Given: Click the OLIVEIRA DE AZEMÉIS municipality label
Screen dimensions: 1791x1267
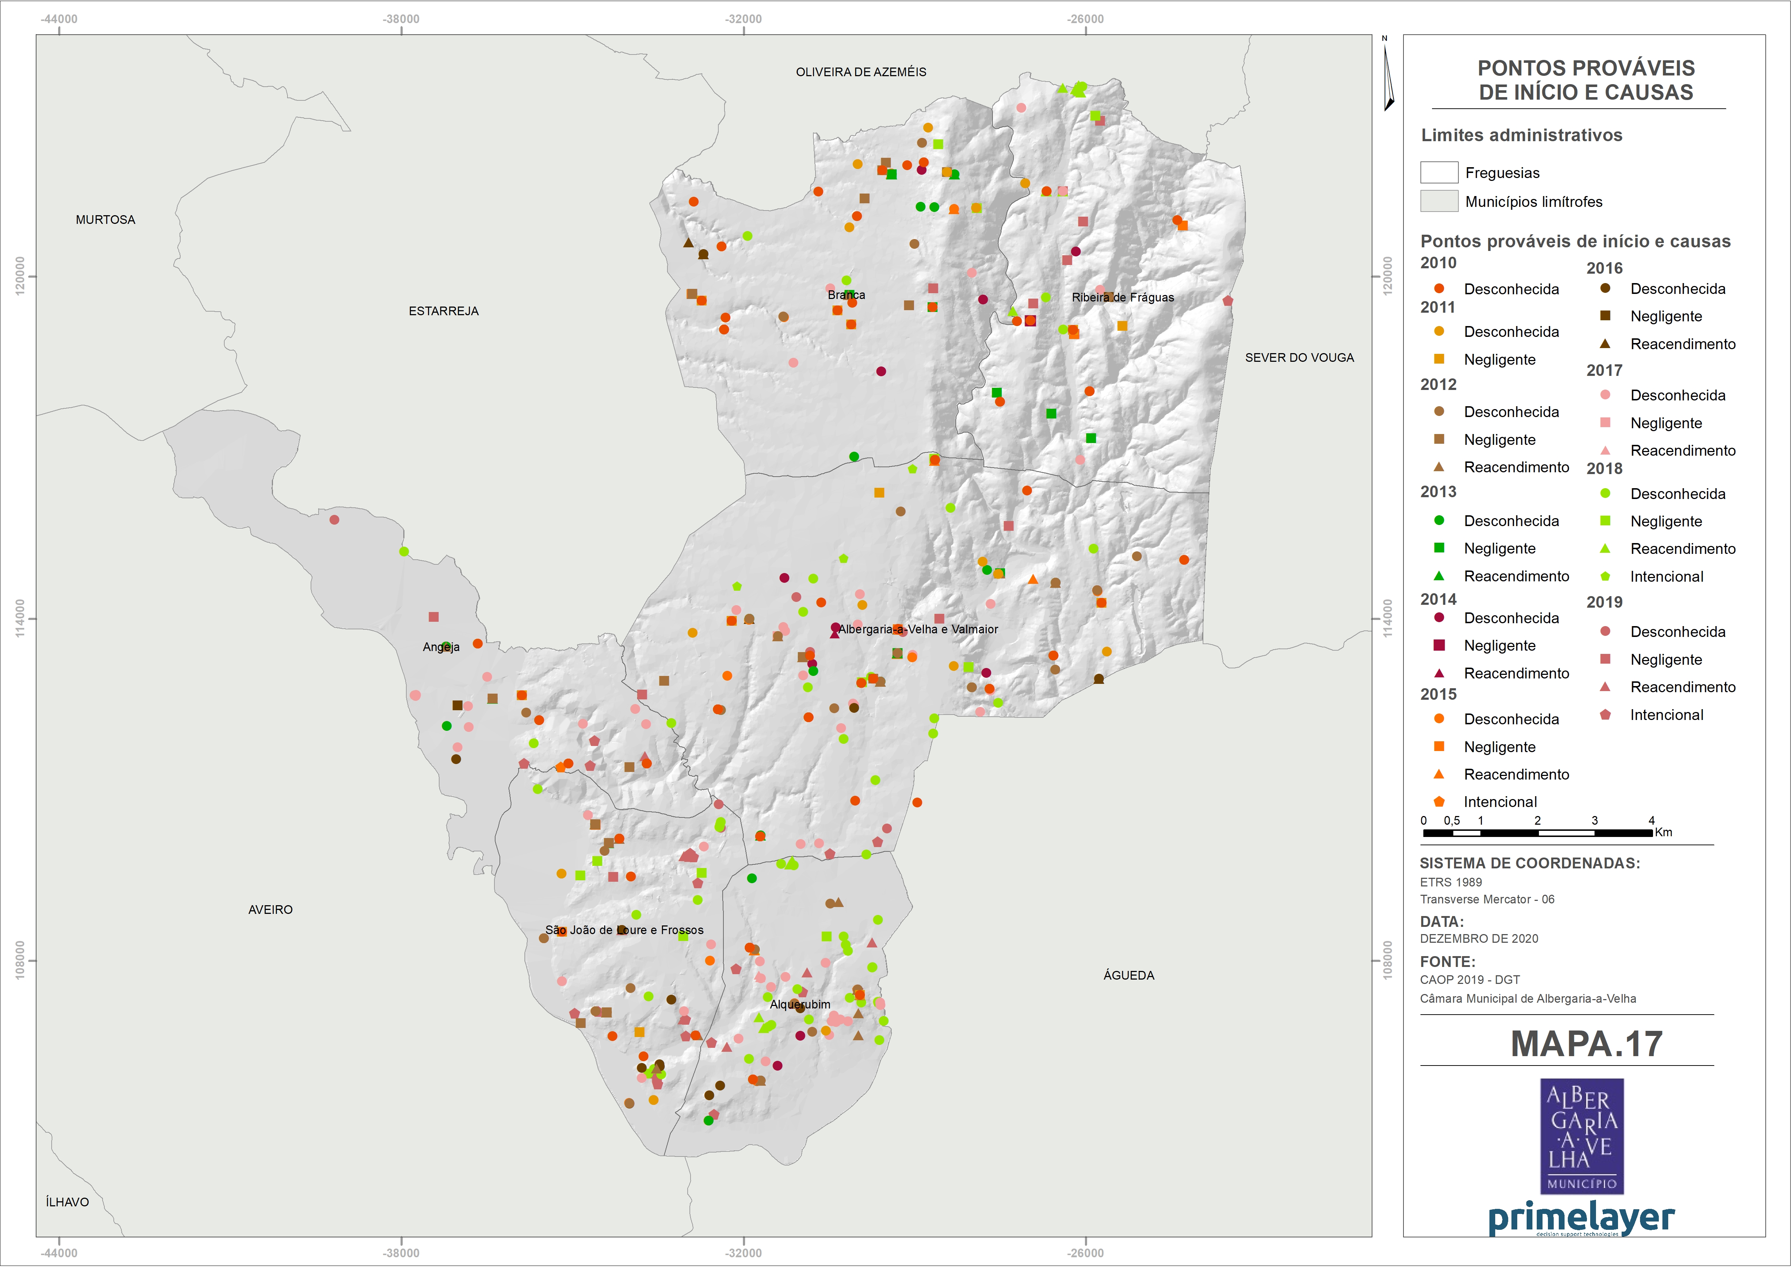Looking at the screenshot, I should (x=861, y=72).
